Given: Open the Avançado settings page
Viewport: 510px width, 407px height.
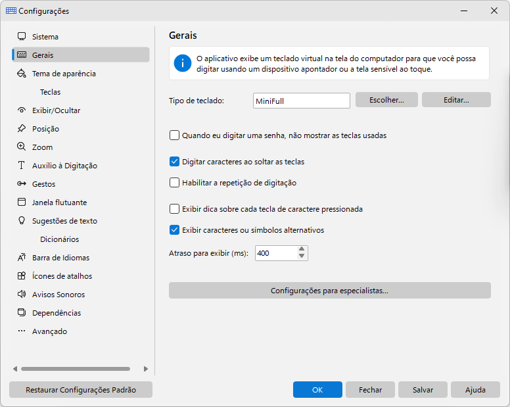Looking at the screenshot, I should [x=81, y=331].
